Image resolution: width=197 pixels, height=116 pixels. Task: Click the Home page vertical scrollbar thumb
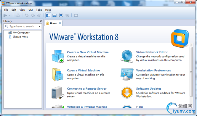point(191,72)
